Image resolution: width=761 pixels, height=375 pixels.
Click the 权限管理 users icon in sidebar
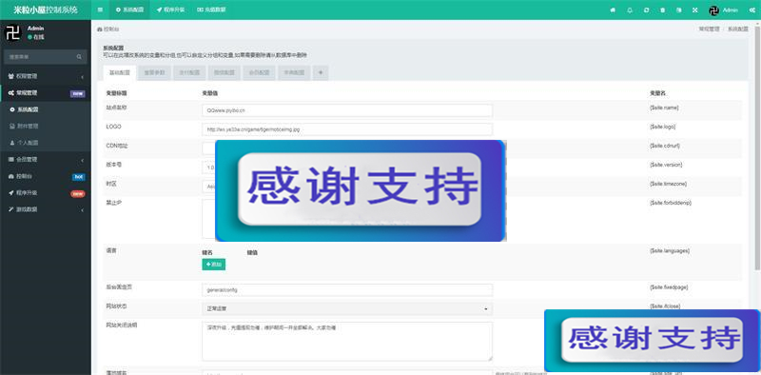10,76
